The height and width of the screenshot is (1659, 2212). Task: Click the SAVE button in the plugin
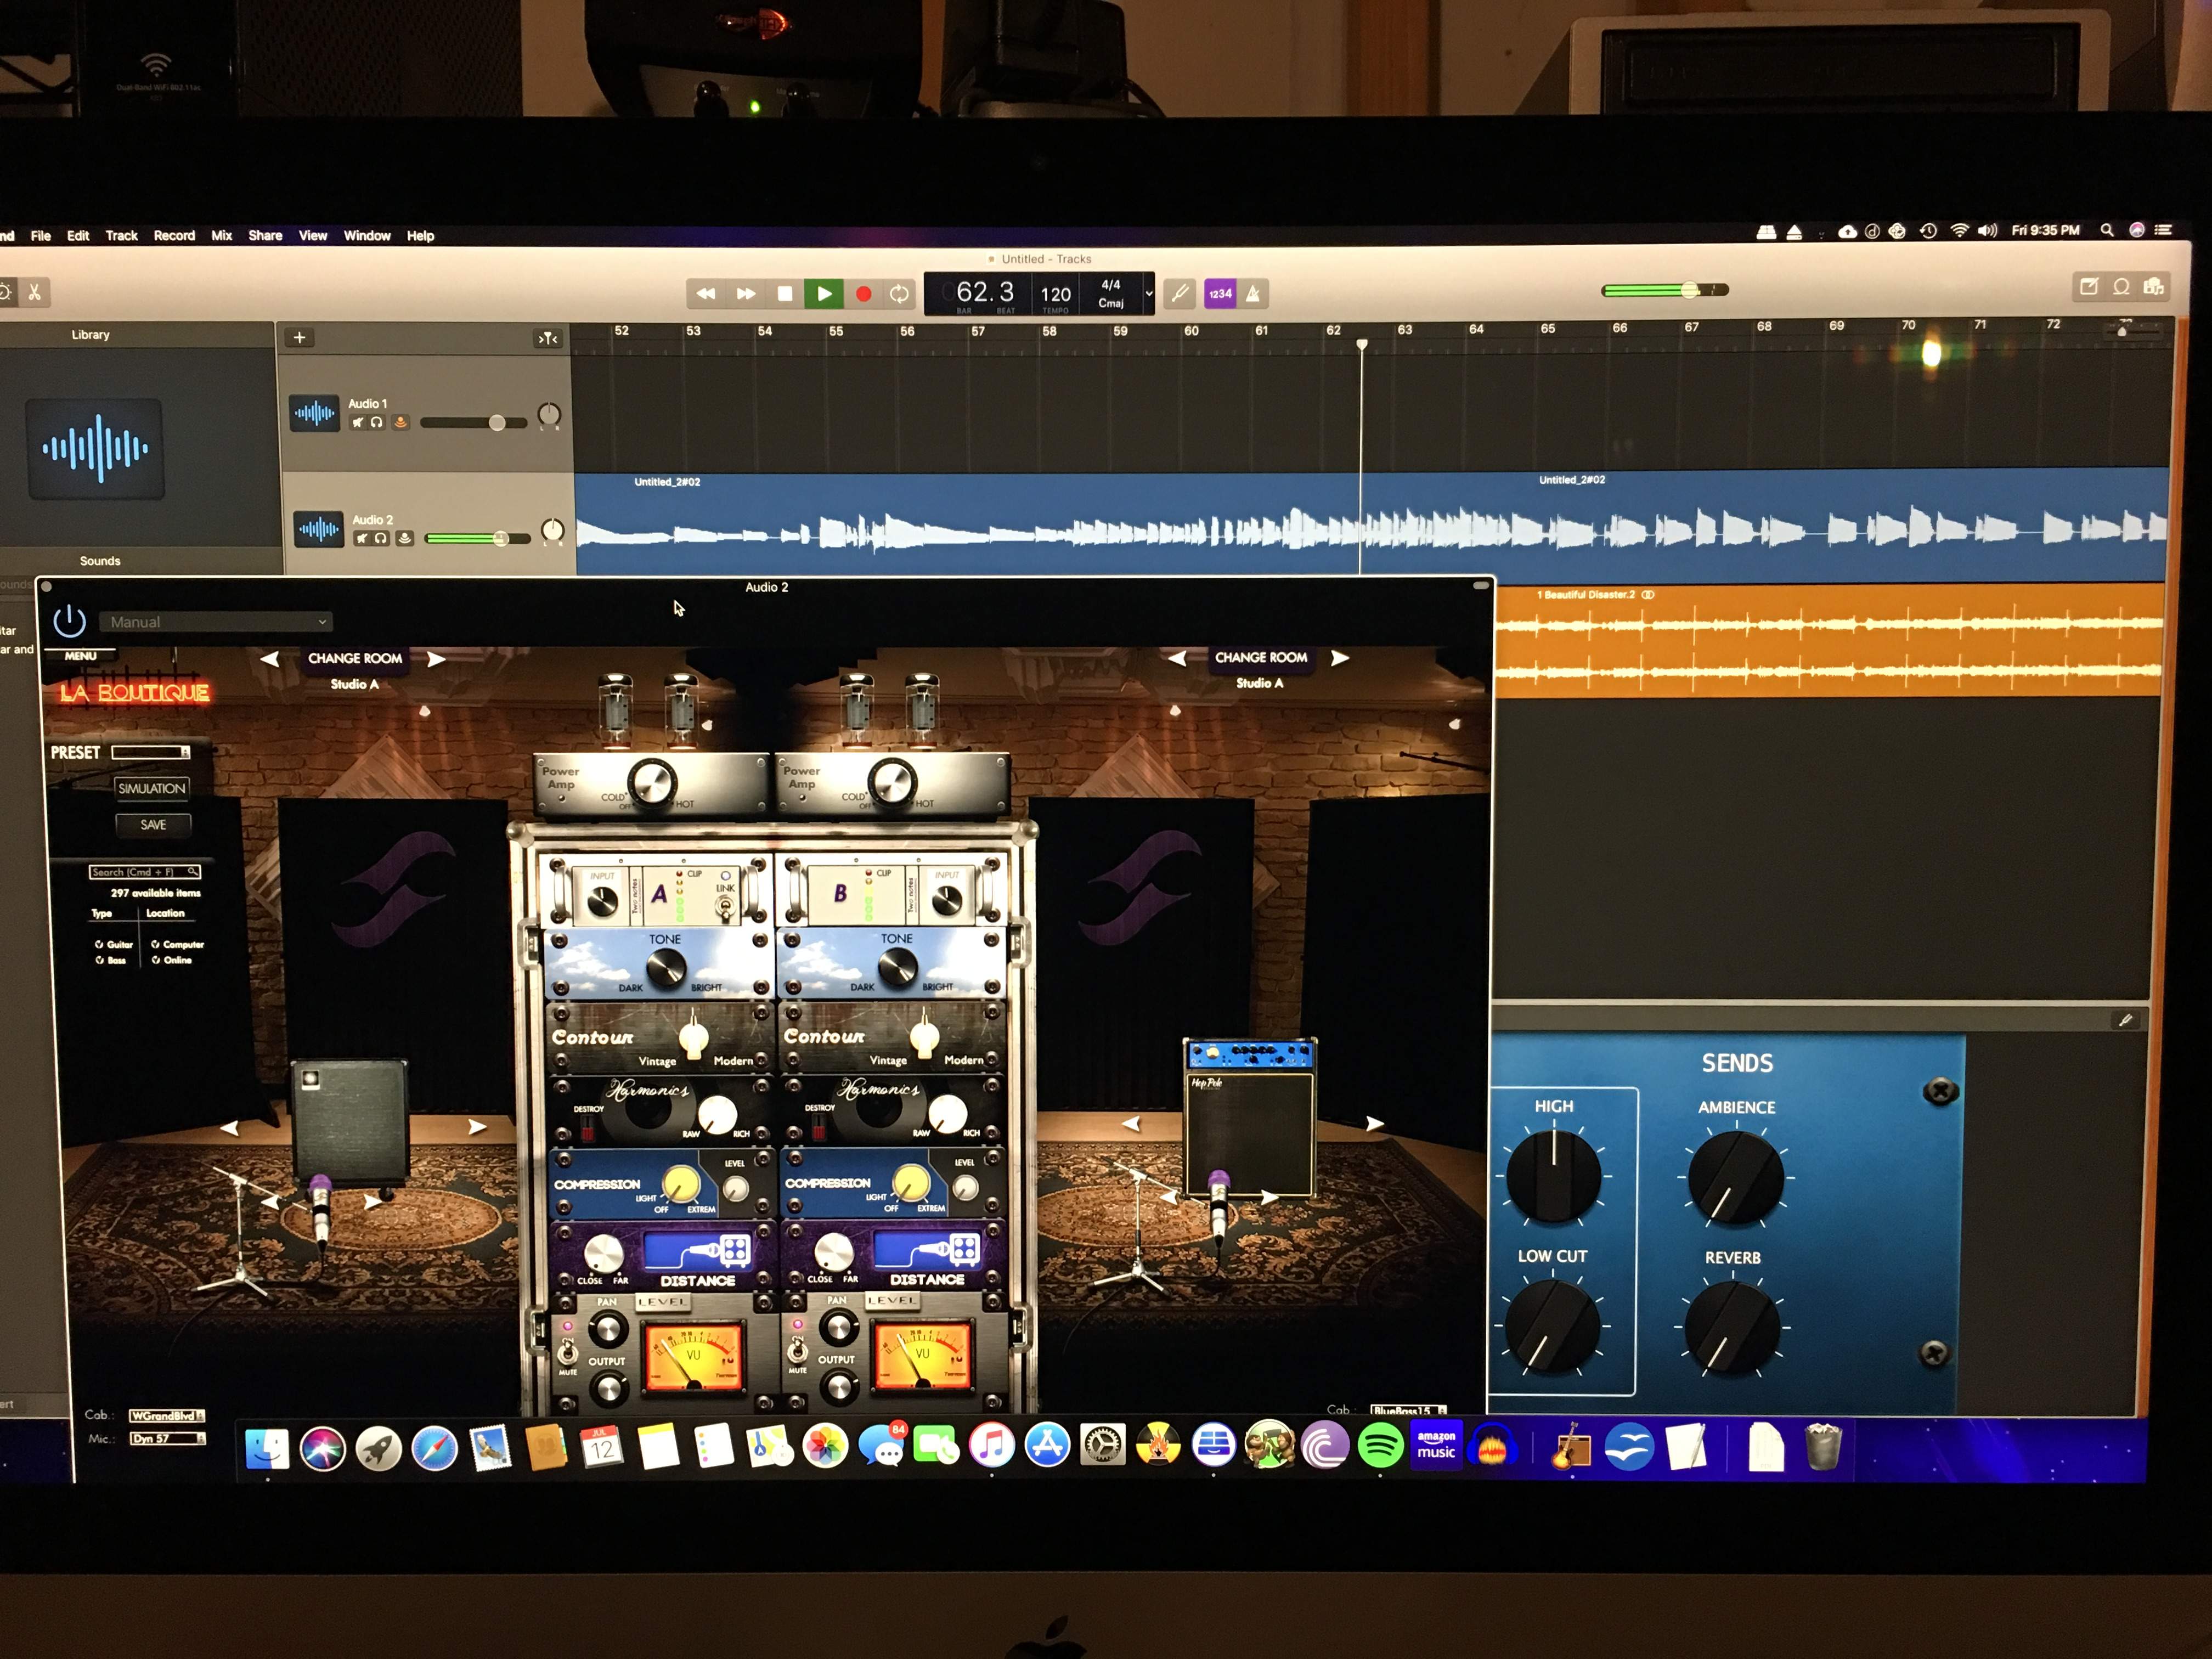coord(153,825)
